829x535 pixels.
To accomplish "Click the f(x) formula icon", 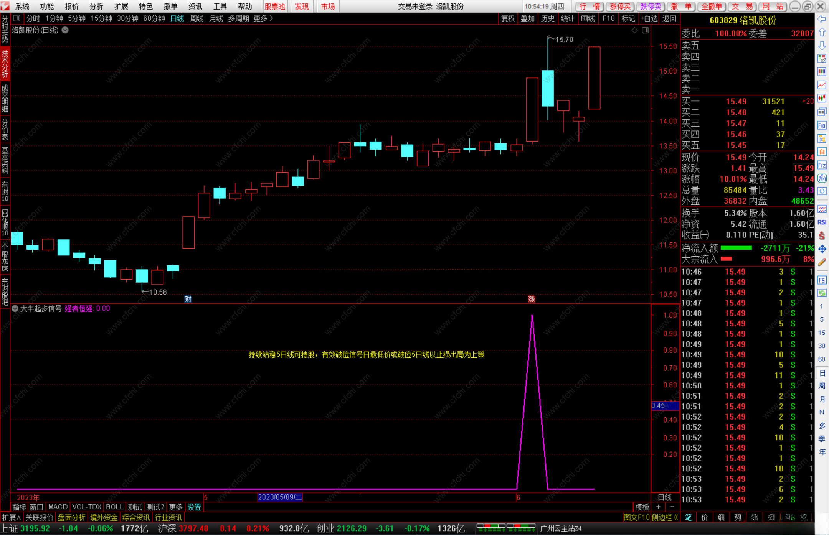I will pyautogui.click(x=822, y=178).
